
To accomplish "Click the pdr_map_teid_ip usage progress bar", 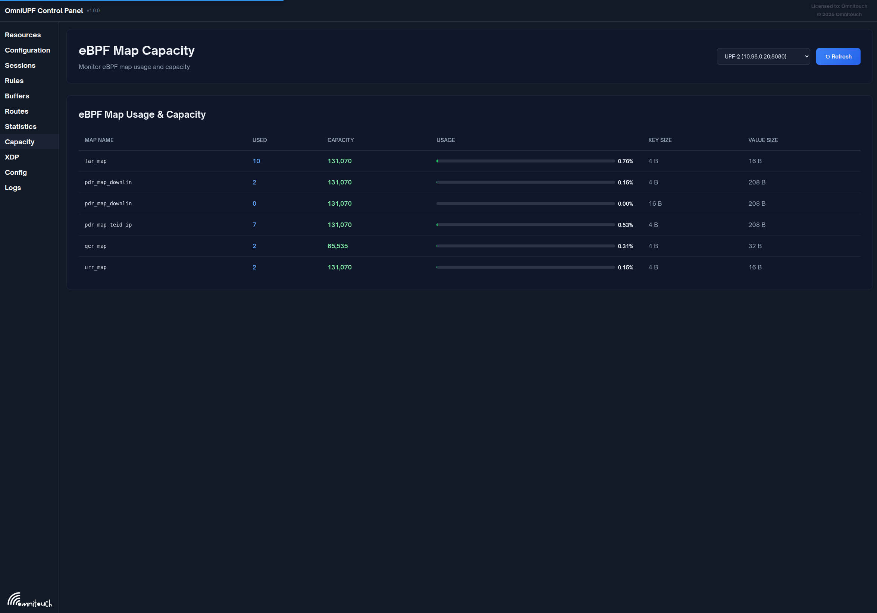I will (526, 225).
